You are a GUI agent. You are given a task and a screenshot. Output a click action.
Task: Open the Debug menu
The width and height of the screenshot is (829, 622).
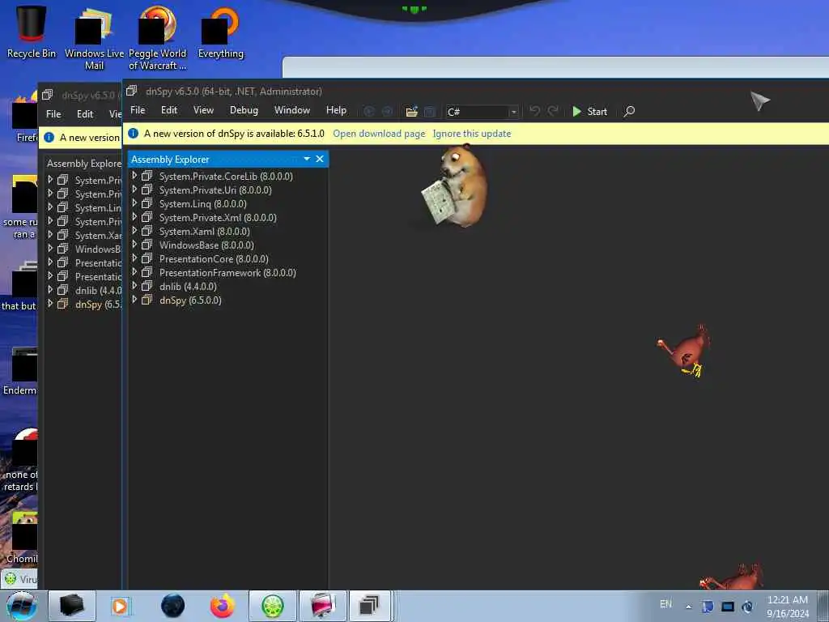click(x=244, y=110)
